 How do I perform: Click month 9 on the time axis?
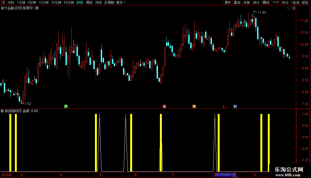click(255, 175)
